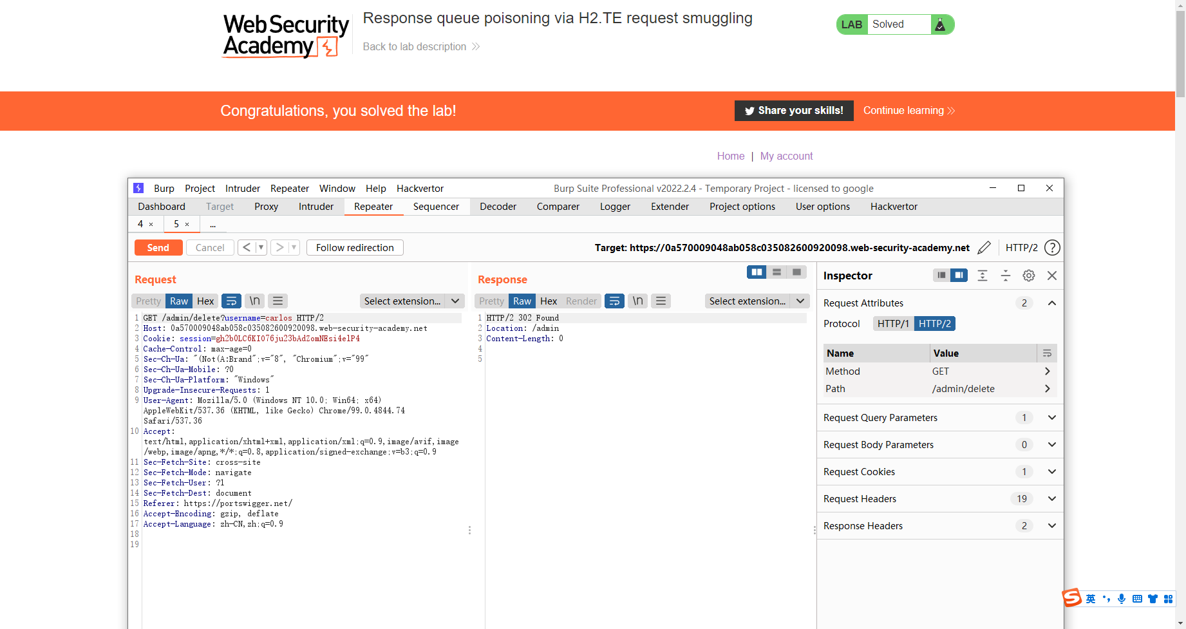Open the Inspector settings gear

coord(1028,276)
